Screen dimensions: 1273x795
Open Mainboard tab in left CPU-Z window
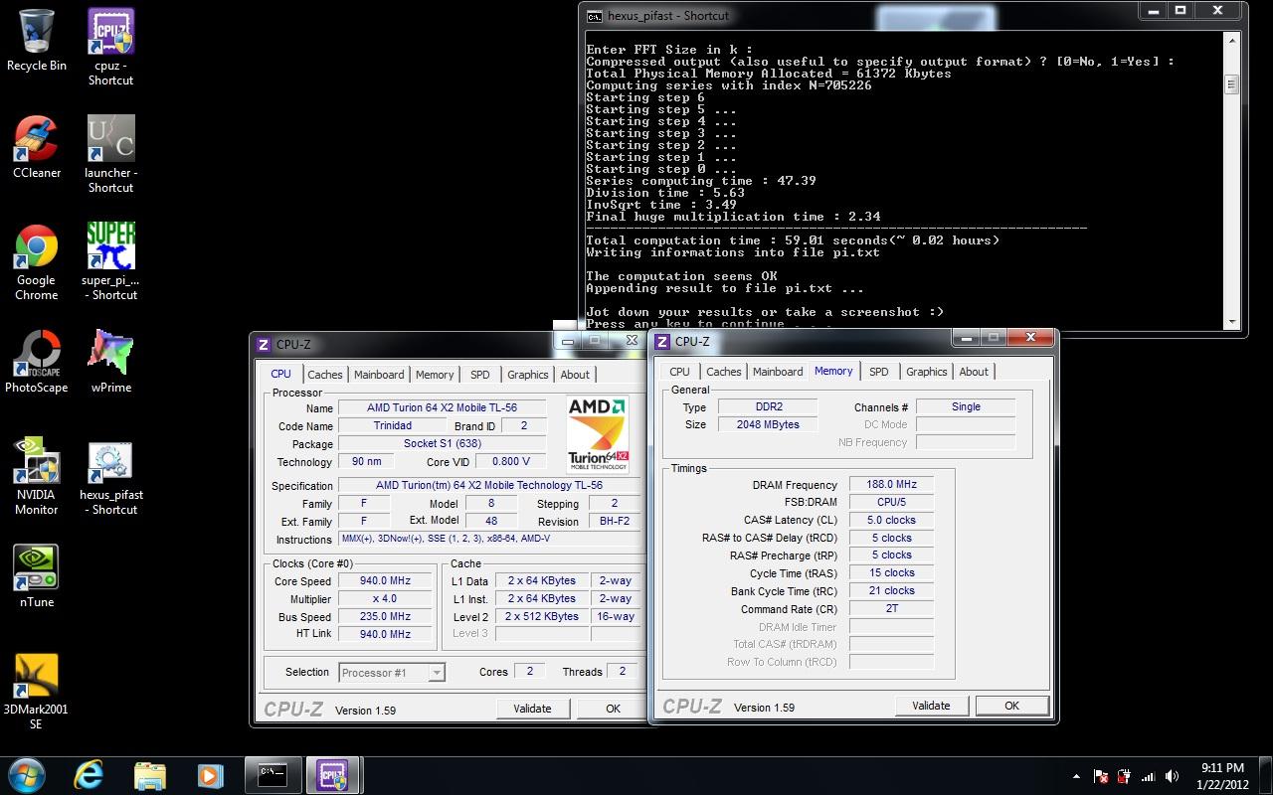pyautogui.click(x=379, y=375)
